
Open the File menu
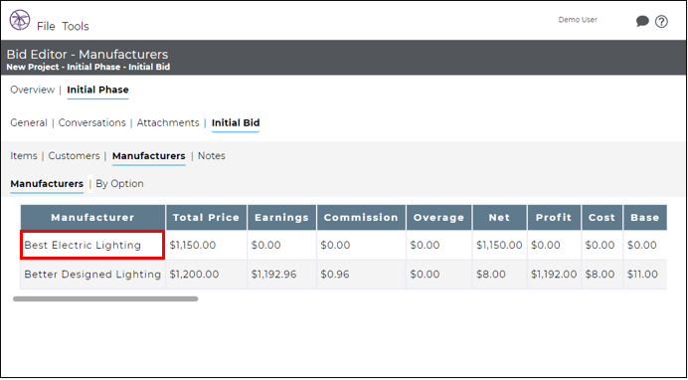46,26
